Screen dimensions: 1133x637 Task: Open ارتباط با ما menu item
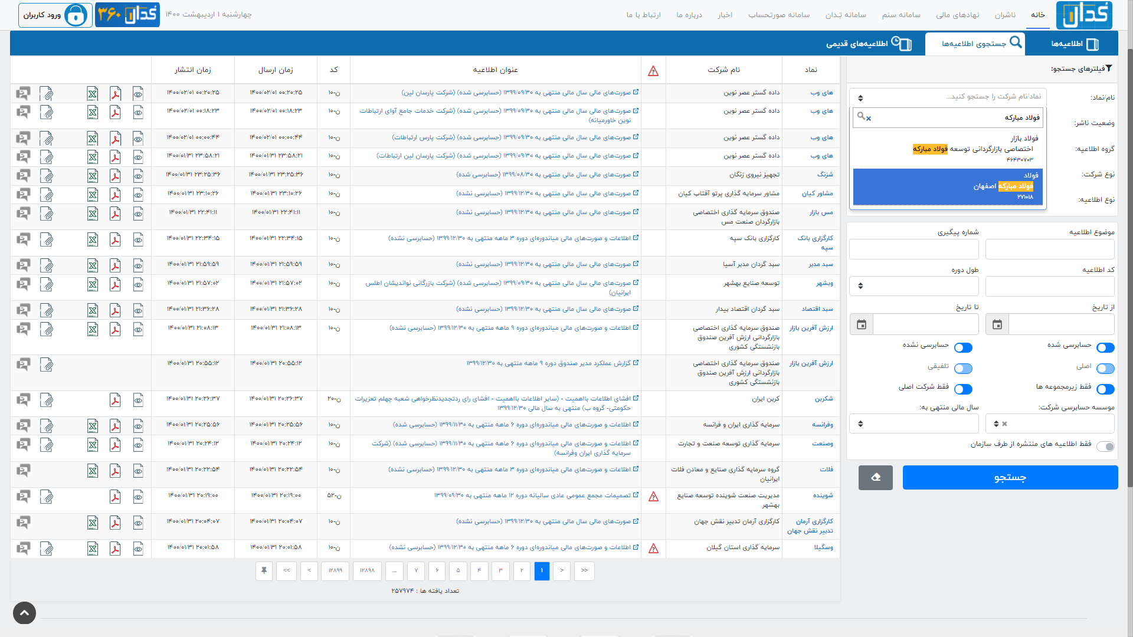(x=644, y=15)
